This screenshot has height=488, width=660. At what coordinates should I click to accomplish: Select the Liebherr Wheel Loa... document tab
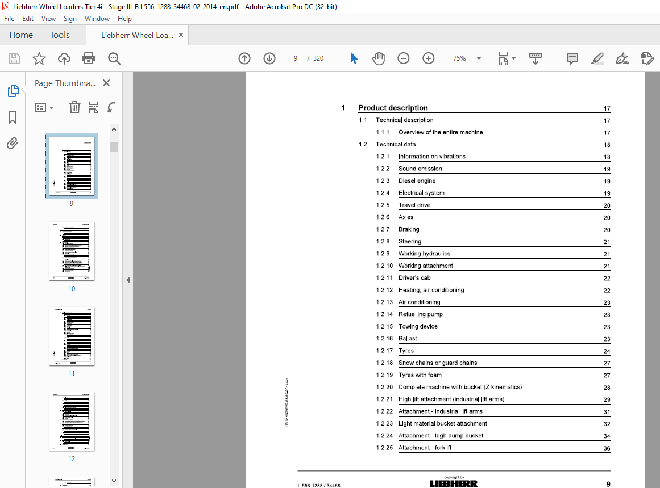(137, 35)
